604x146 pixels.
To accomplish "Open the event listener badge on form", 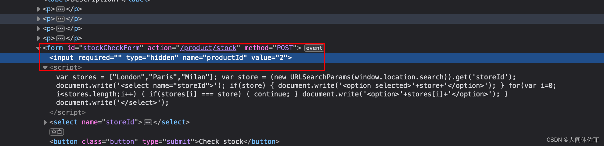I will tap(314, 48).
